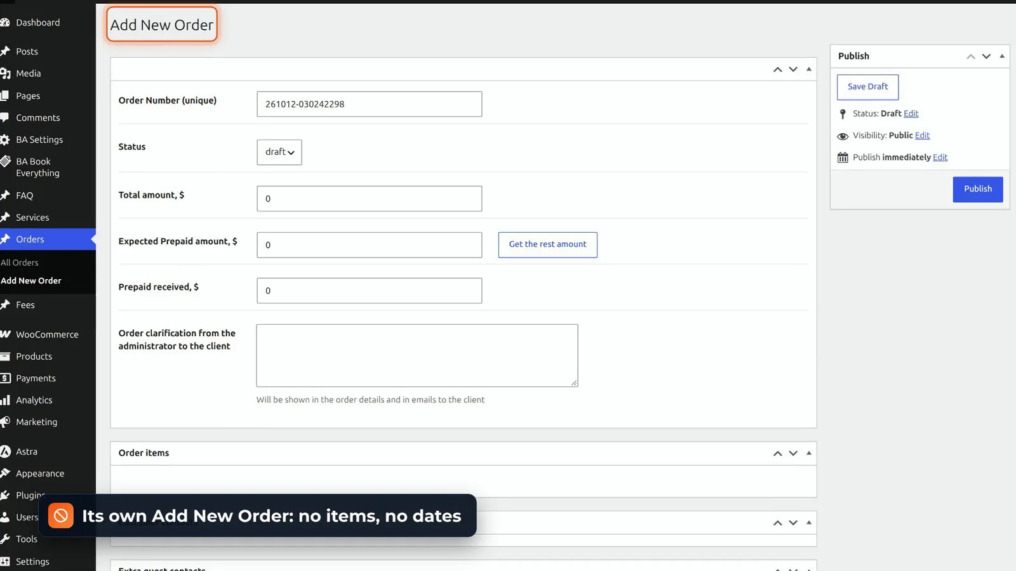
Task: Click the FAQ pin icon
Action: (x=5, y=195)
